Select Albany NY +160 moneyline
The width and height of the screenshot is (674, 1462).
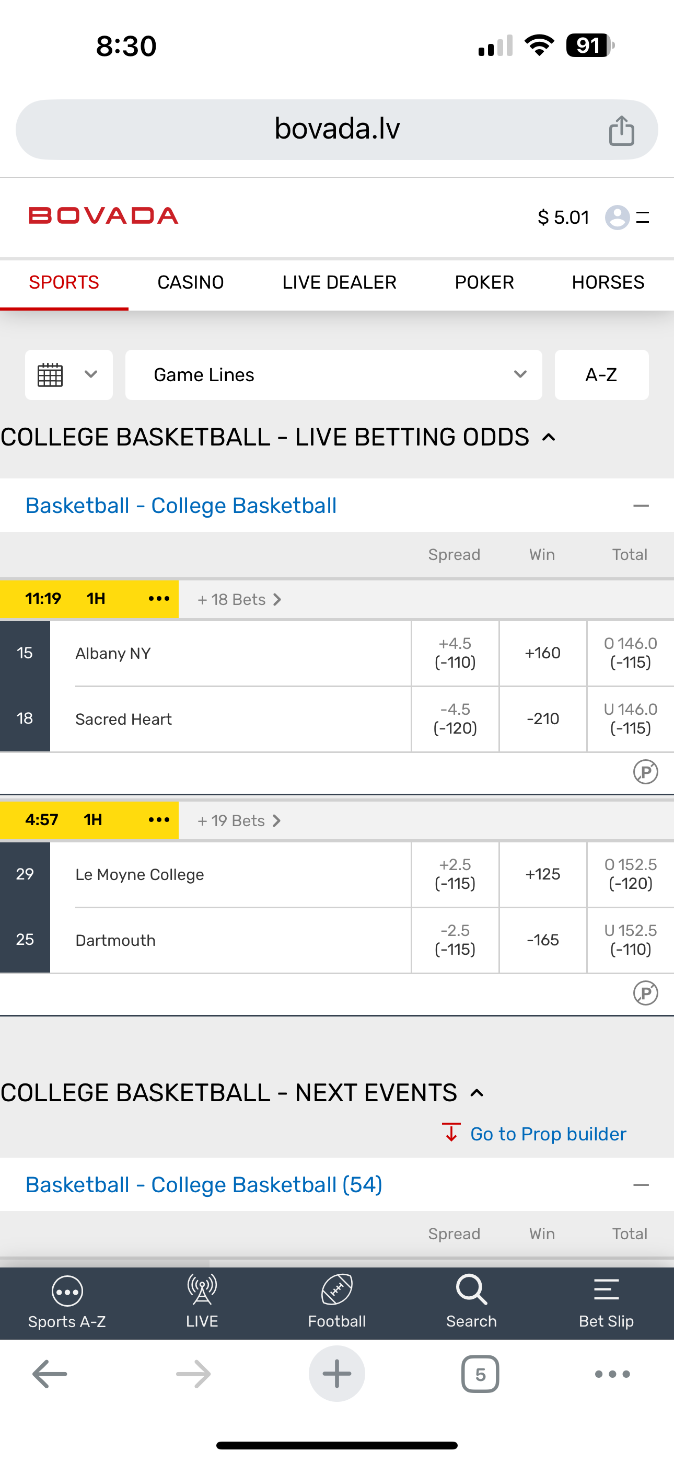coord(543,653)
